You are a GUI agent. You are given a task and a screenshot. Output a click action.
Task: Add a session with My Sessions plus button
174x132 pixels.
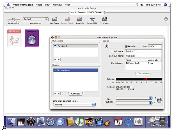(55, 60)
